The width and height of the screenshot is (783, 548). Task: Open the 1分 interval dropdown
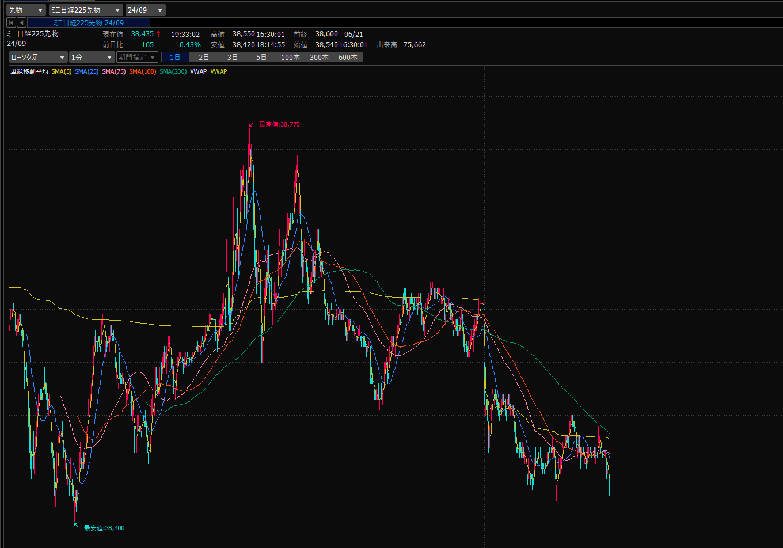click(92, 57)
